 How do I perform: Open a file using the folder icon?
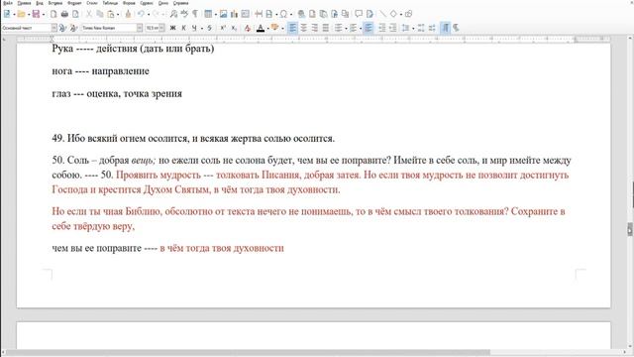pyautogui.click(x=21, y=14)
